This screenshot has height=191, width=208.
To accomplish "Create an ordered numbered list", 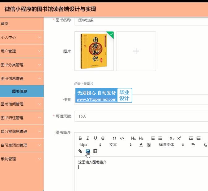I will click(153, 138).
